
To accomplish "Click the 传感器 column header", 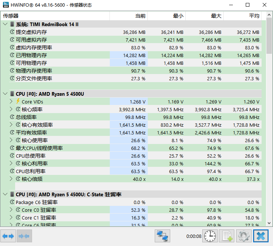I will pos(55,16).
